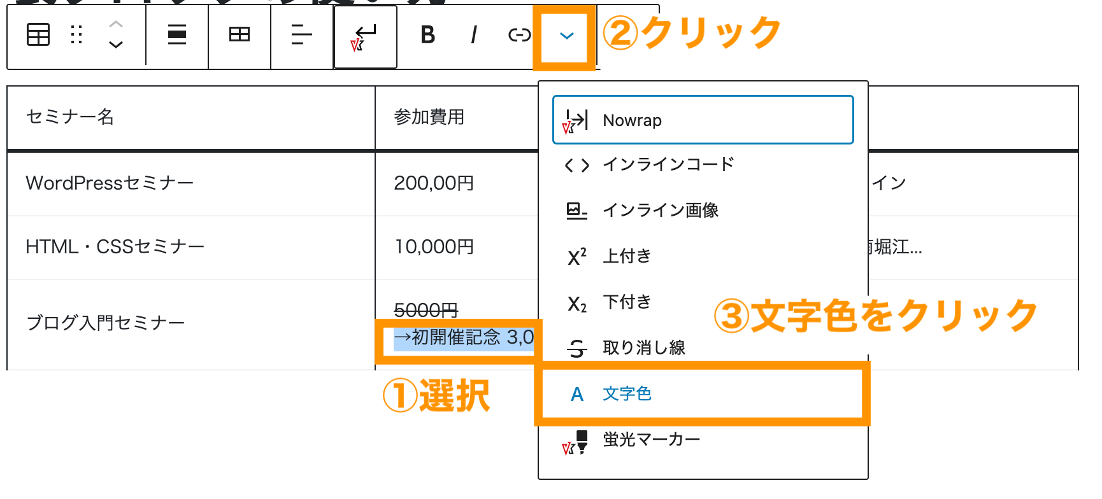Choose インライン画像 from the menu

coord(703,211)
